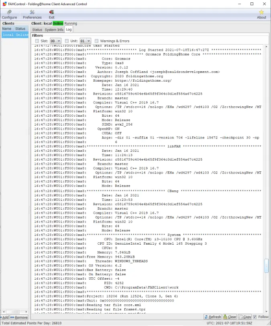Click 'Reading tar file core.xml' log line

click(x=88, y=305)
